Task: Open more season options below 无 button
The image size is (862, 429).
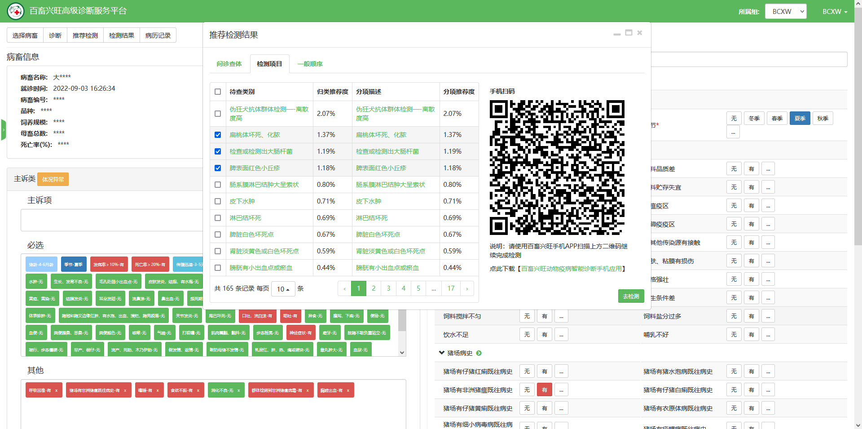Action: [733, 132]
